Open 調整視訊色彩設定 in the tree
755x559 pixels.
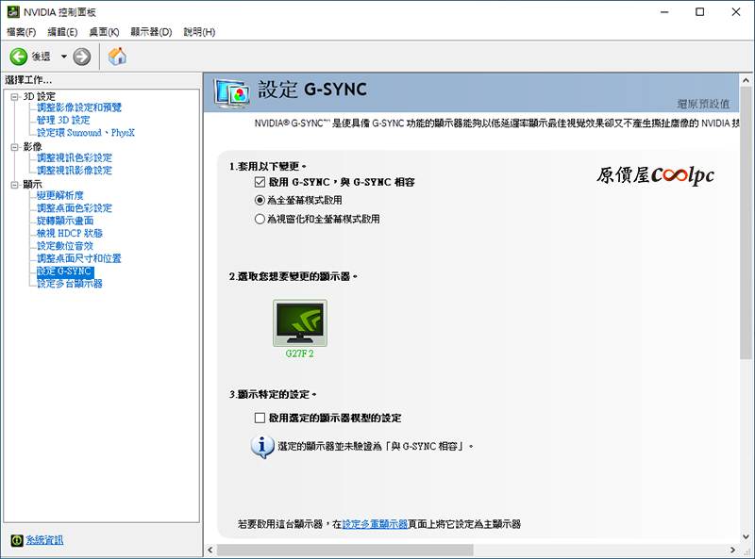coord(75,157)
